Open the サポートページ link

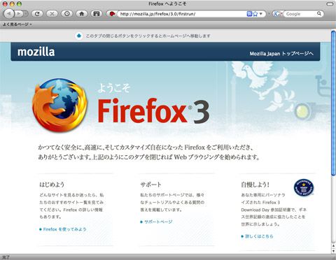(158, 222)
